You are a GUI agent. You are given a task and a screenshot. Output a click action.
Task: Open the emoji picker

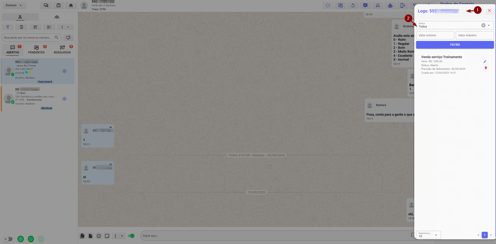(99, 236)
